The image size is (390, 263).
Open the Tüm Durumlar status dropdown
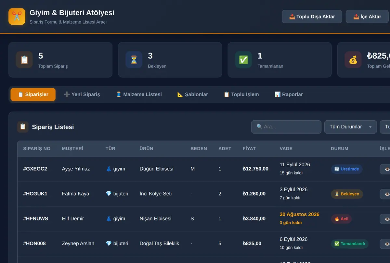point(350,127)
